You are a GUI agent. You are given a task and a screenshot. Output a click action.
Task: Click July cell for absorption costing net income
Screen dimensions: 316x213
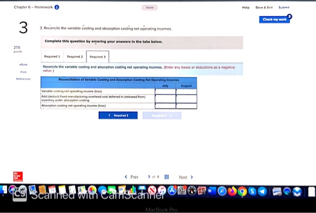pyautogui.click(x=166, y=106)
